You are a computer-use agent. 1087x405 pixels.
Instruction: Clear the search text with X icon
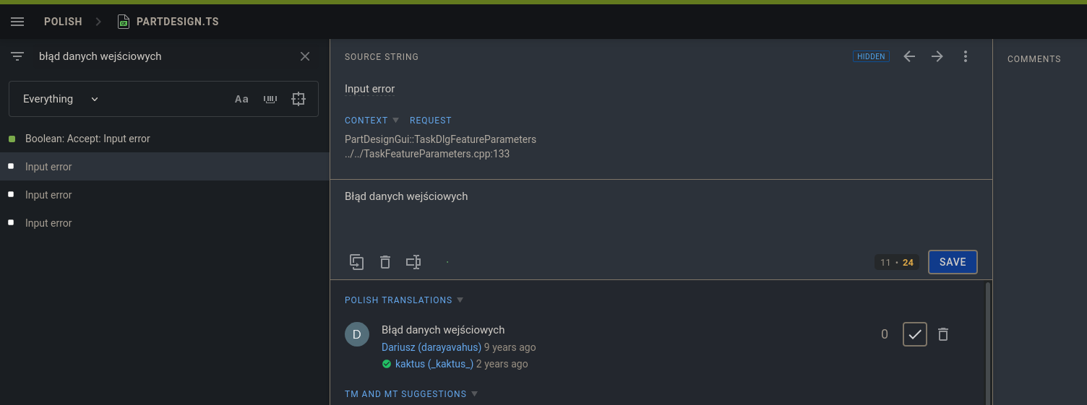(305, 56)
